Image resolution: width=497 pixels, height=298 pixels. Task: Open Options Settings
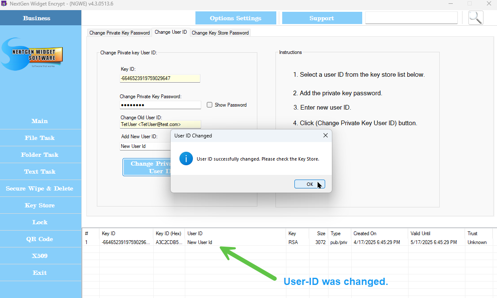235,18
